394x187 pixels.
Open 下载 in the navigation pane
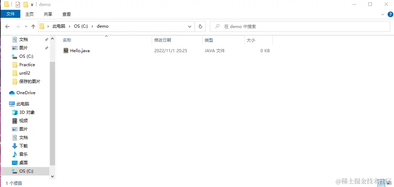tap(23, 146)
